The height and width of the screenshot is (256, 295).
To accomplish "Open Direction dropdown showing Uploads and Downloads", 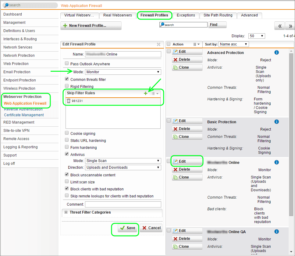I will pyautogui.click(x=123, y=168).
